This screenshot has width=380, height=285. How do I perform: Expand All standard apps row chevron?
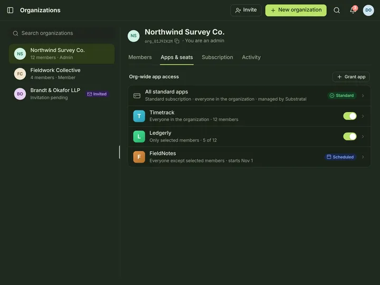(363, 96)
